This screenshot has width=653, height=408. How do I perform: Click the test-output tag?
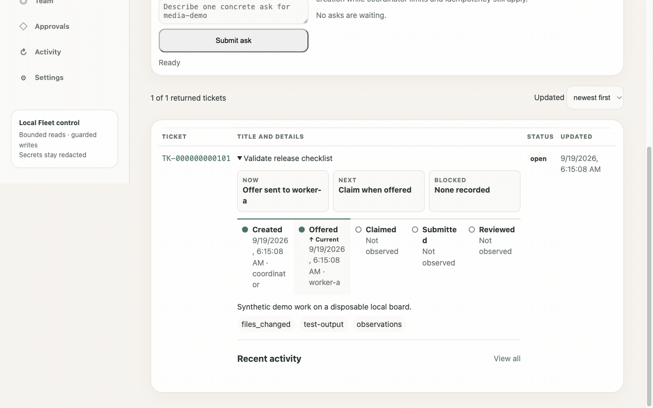324,324
